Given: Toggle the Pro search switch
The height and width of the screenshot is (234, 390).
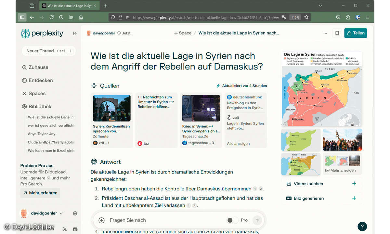Looking at the screenshot, I should click(x=232, y=220).
